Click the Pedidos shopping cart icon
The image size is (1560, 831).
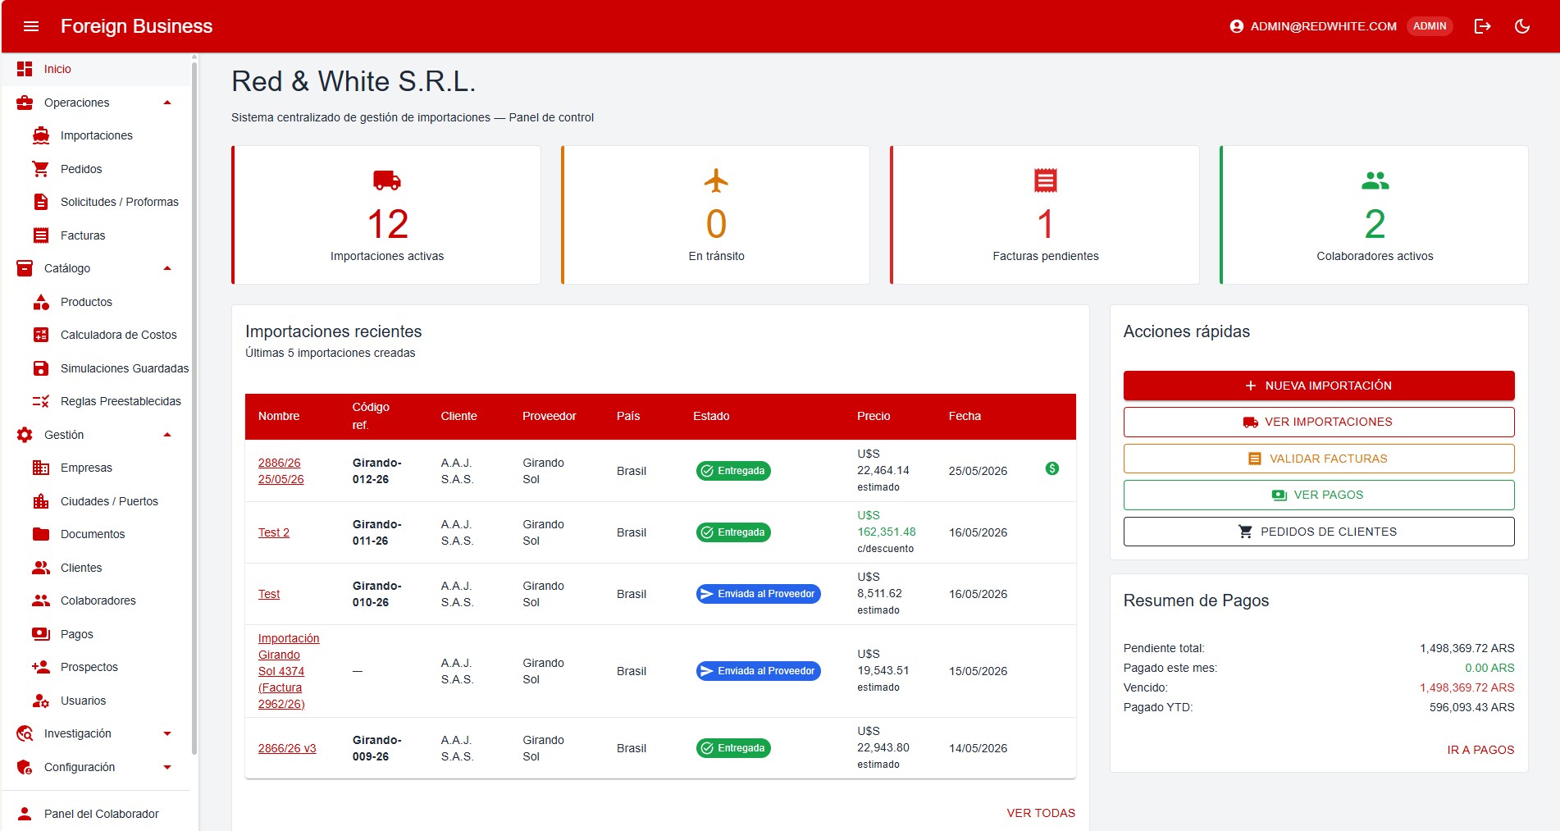tap(41, 169)
